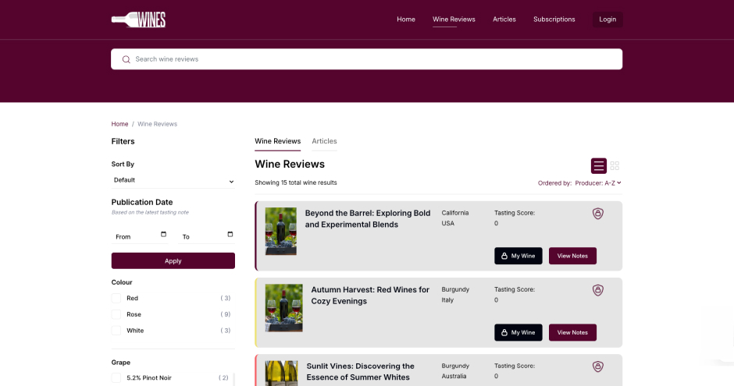Open Wine Reviews in the top navigation
Image resolution: width=734 pixels, height=386 pixels.
tap(454, 19)
